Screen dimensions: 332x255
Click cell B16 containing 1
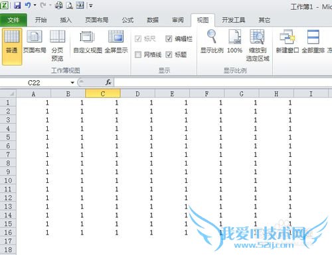(x=68, y=232)
